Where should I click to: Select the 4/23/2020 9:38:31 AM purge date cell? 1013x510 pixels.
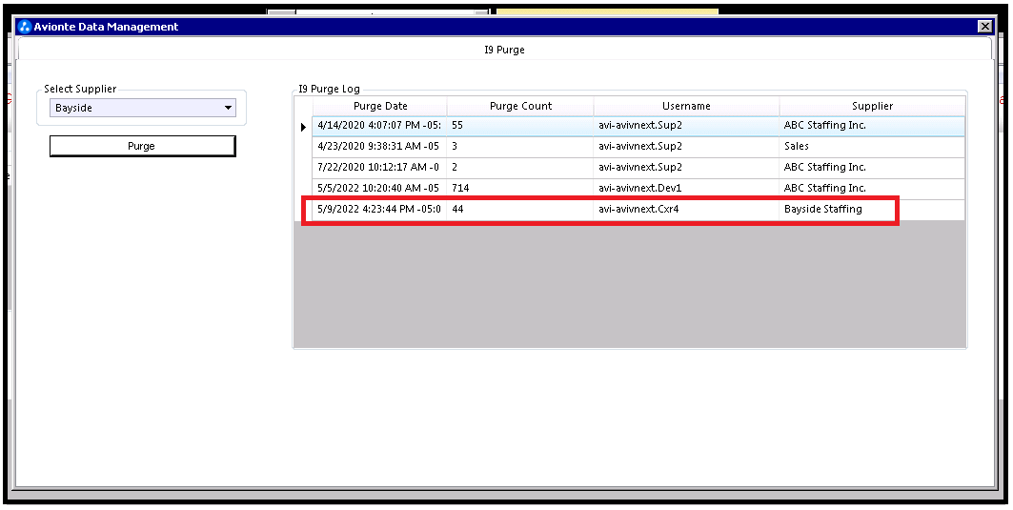click(x=379, y=146)
